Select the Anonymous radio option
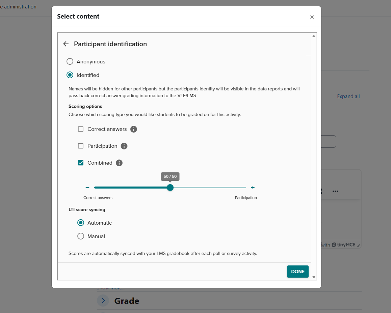Image resolution: width=391 pixels, height=313 pixels. point(70,61)
